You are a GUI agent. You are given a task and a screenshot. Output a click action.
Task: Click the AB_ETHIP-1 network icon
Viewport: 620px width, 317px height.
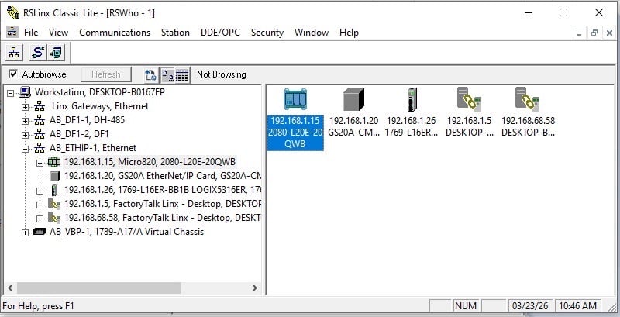[40, 148]
